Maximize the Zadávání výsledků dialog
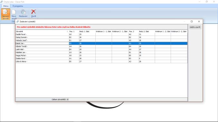The height and width of the screenshot is (122, 218). click(x=192, y=22)
